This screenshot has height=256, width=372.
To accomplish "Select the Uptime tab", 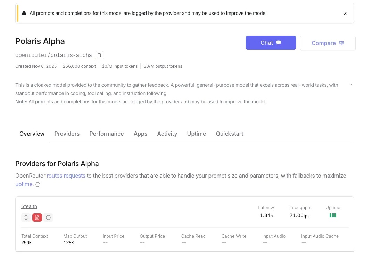I will coord(197,134).
